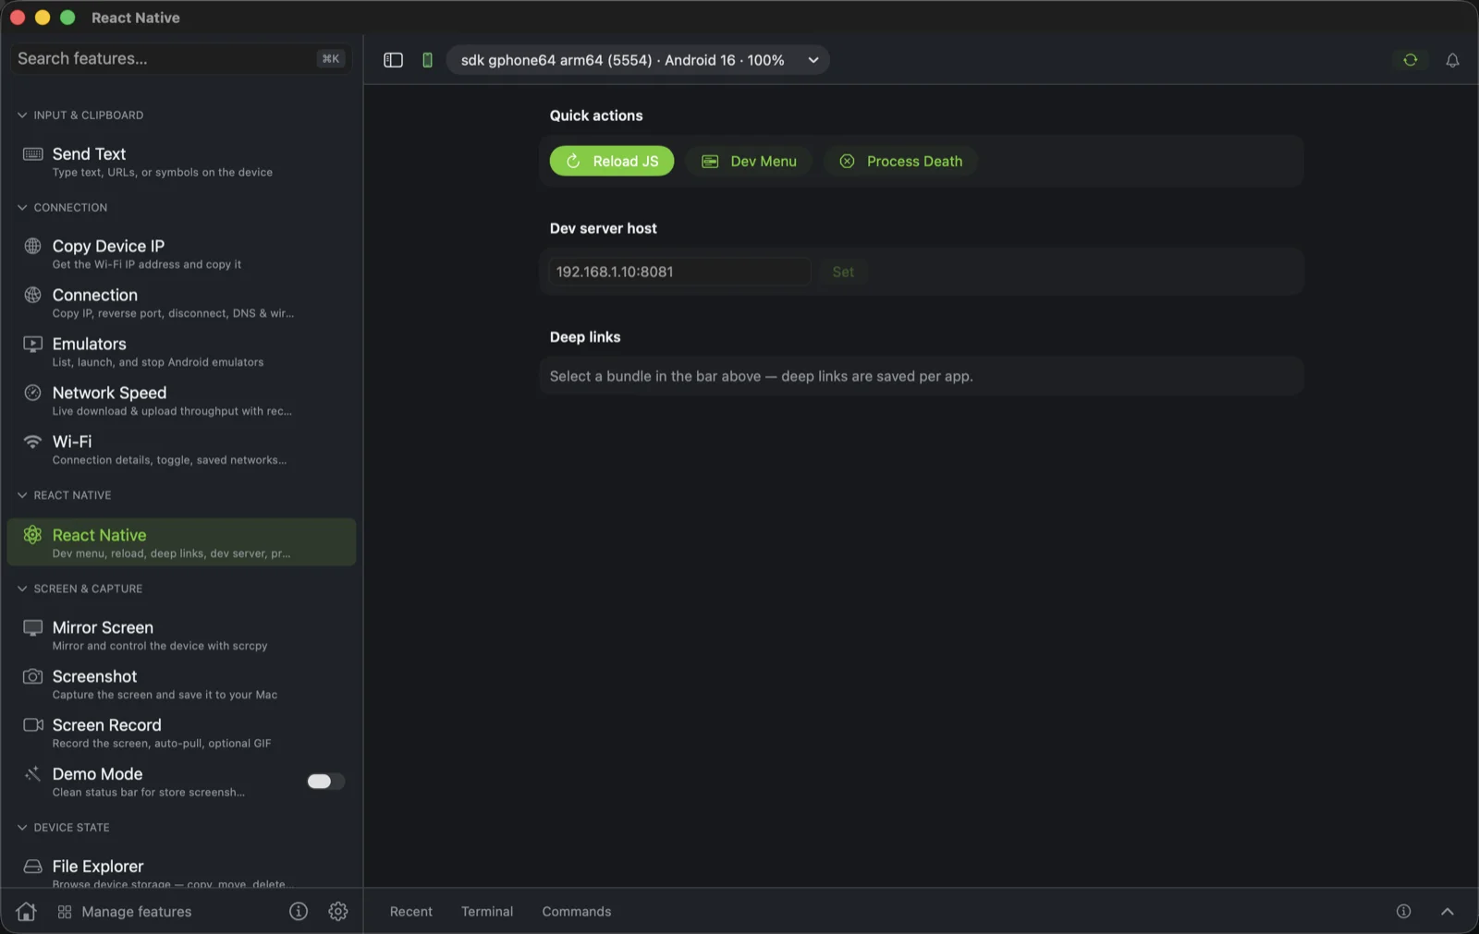Click the Search features field

[x=181, y=59]
